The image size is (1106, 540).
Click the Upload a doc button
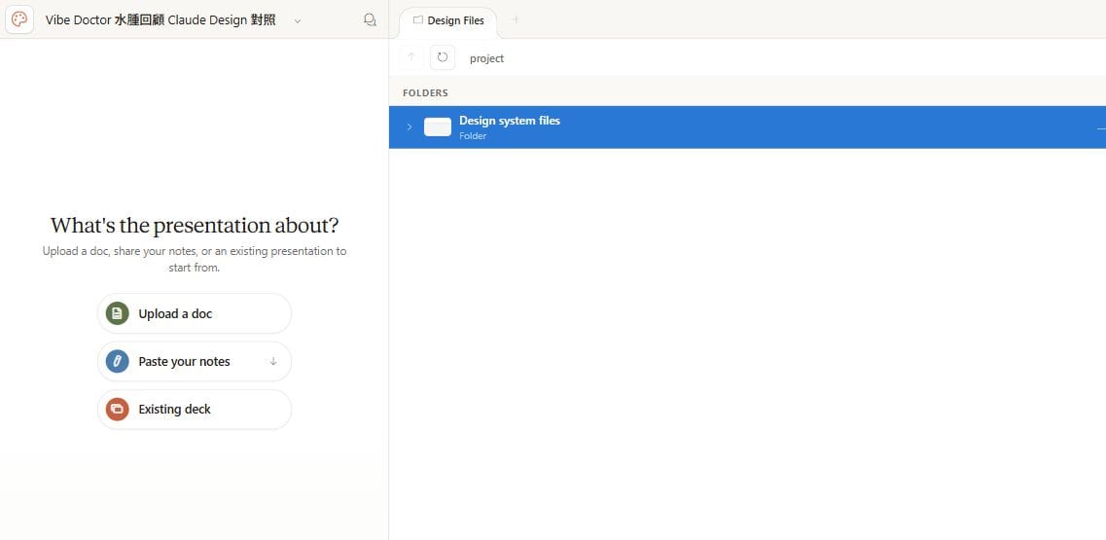[x=195, y=313]
